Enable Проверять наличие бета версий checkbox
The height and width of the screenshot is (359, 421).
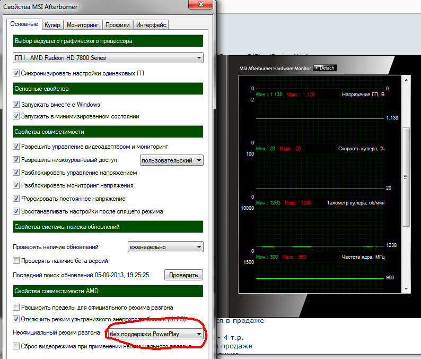16,261
